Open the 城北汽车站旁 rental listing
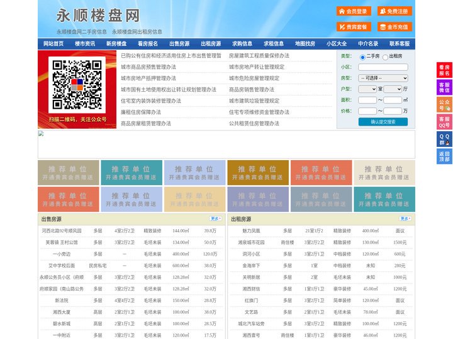453x339 pixels. 251,324
